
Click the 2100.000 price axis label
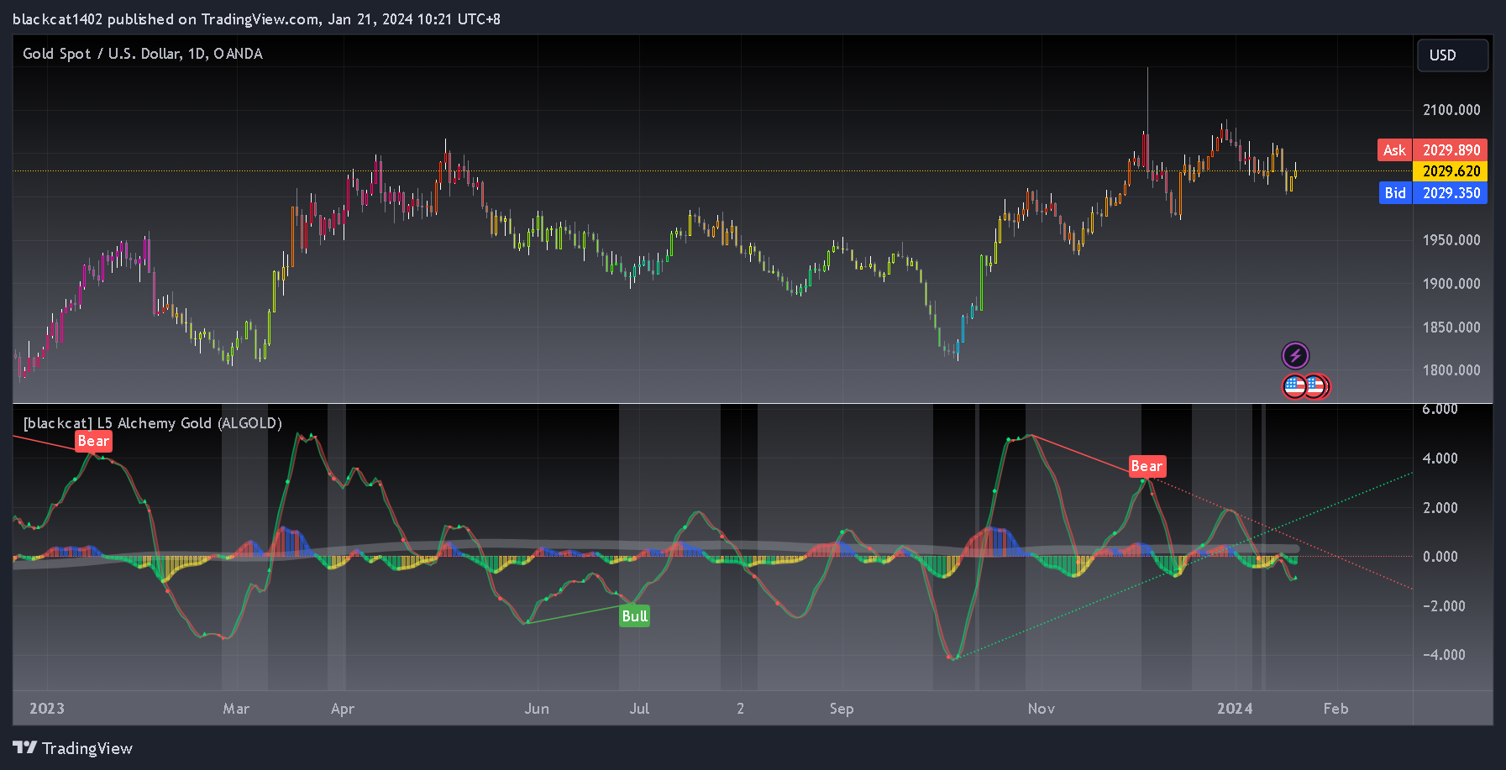[x=1451, y=110]
